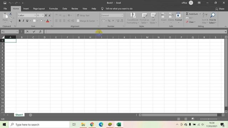This screenshot has width=228, height=128.
Task: Click the Accounting Number Format icon
Action: click(103, 21)
